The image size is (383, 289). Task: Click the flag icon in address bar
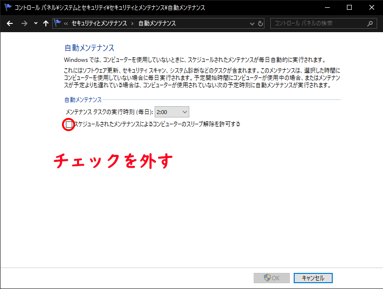click(x=58, y=23)
